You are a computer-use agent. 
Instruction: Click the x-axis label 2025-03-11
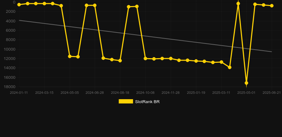221,93
